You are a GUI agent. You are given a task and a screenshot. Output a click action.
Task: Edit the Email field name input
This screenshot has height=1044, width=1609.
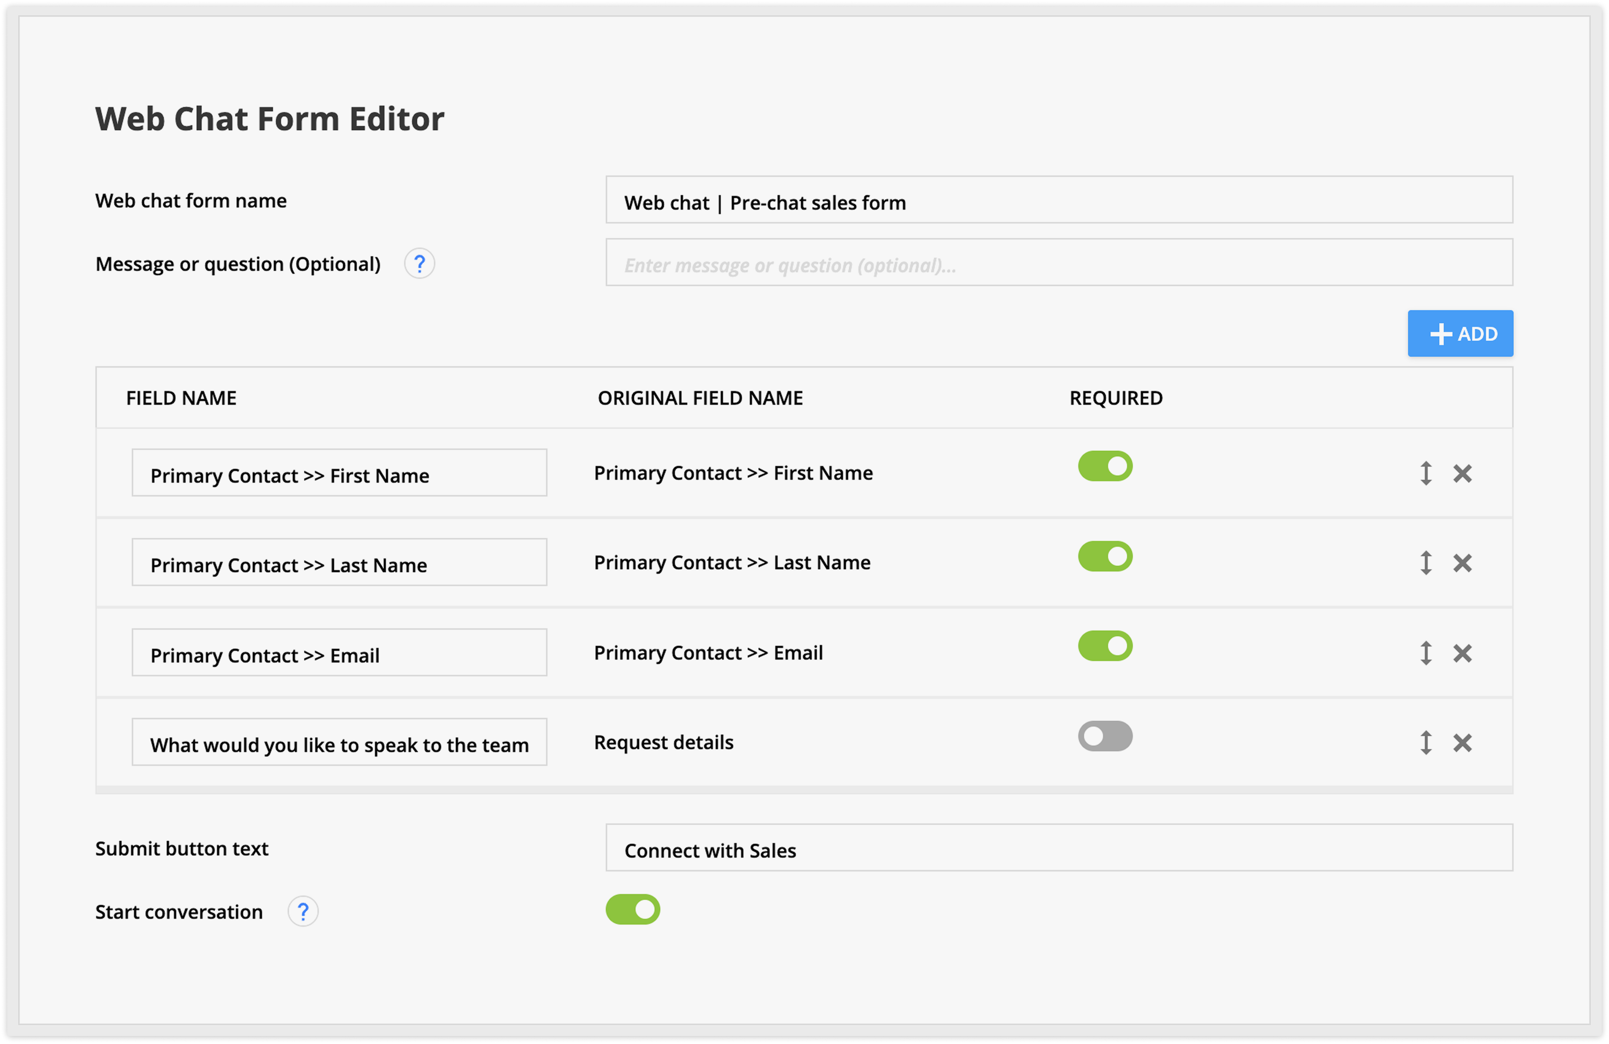click(x=339, y=652)
